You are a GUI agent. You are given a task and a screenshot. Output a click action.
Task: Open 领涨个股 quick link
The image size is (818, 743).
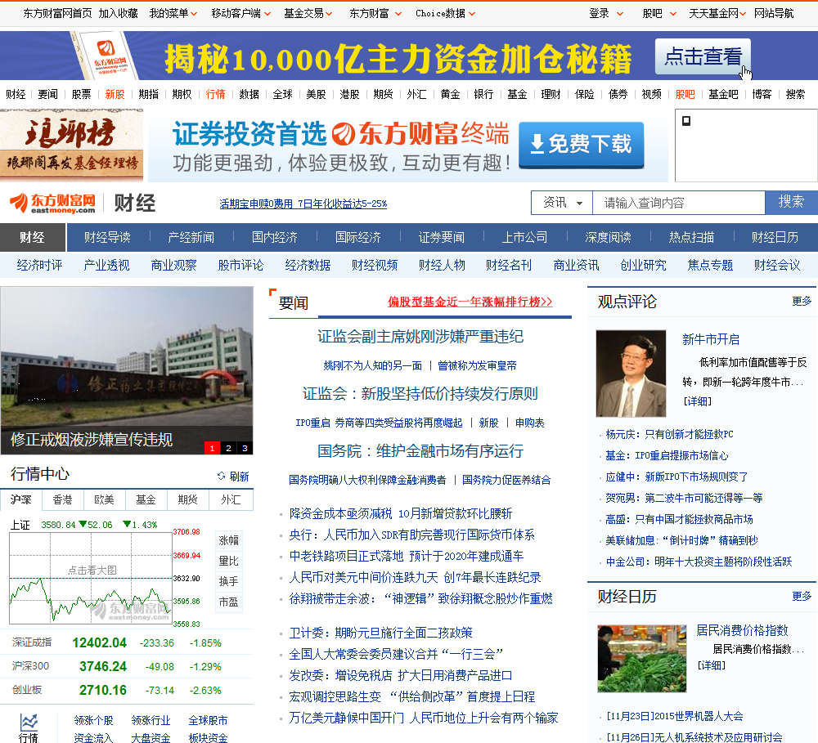click(x=93, y=721)
